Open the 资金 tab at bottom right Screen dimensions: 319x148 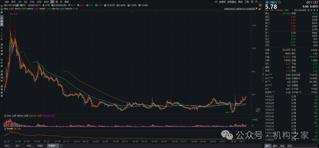pyautogui.click(x=282, y=146)
